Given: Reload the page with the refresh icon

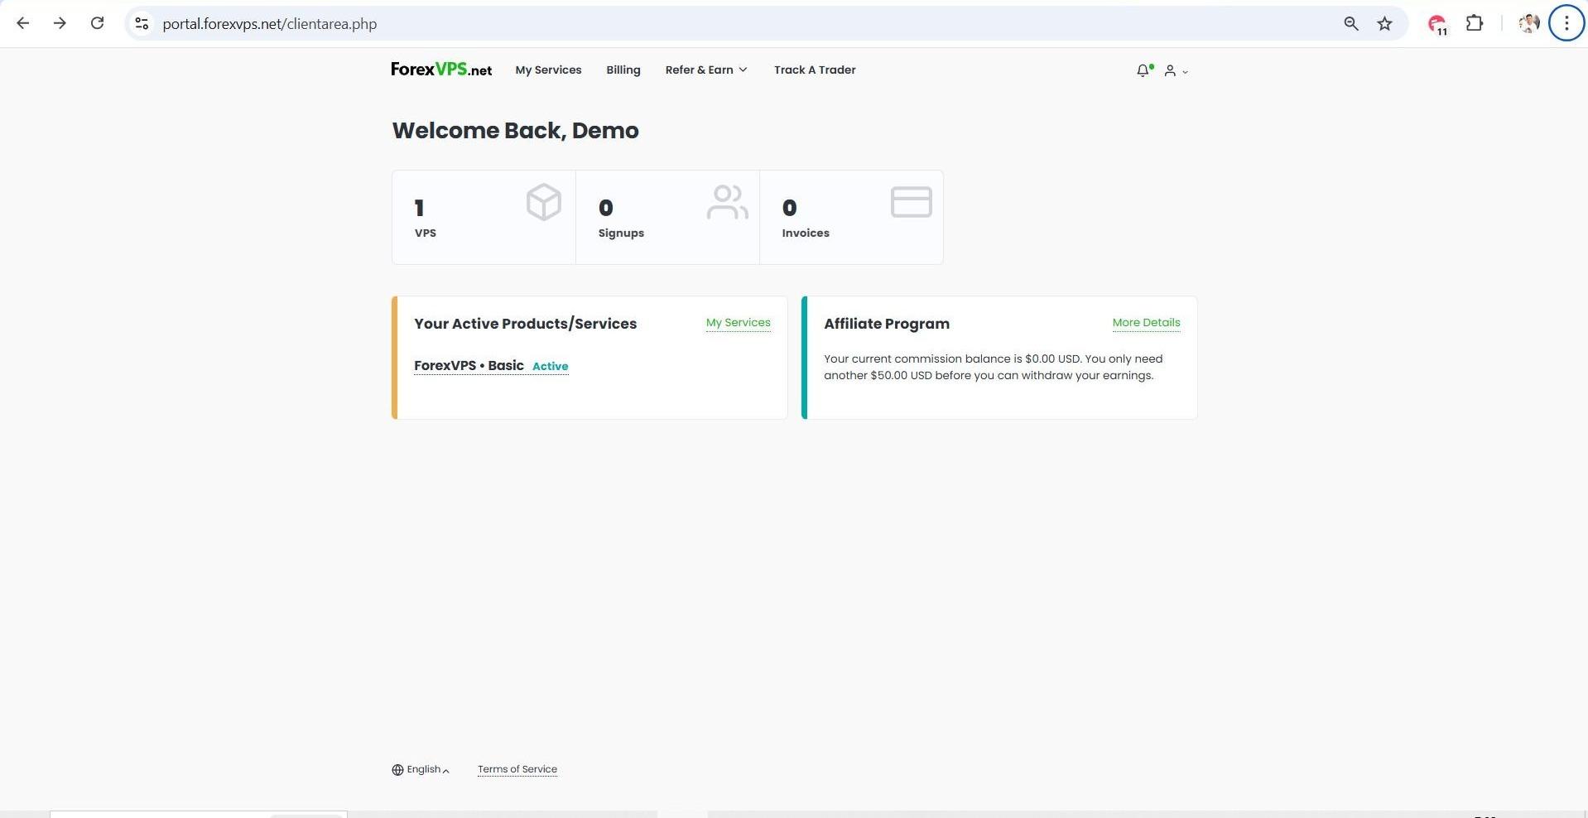Looking at the screenshot, I should click(x=97, y=23).
